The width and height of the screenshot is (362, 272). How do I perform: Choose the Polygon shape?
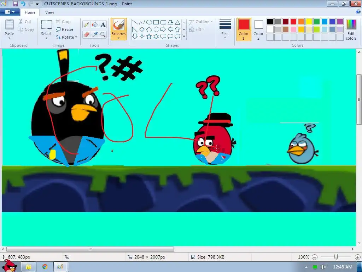click(x=170, y=22)
